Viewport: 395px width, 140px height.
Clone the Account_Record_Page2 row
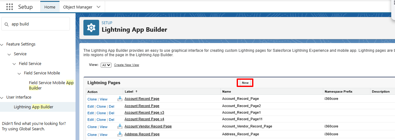pyautogui.click(x=101, y=106)
